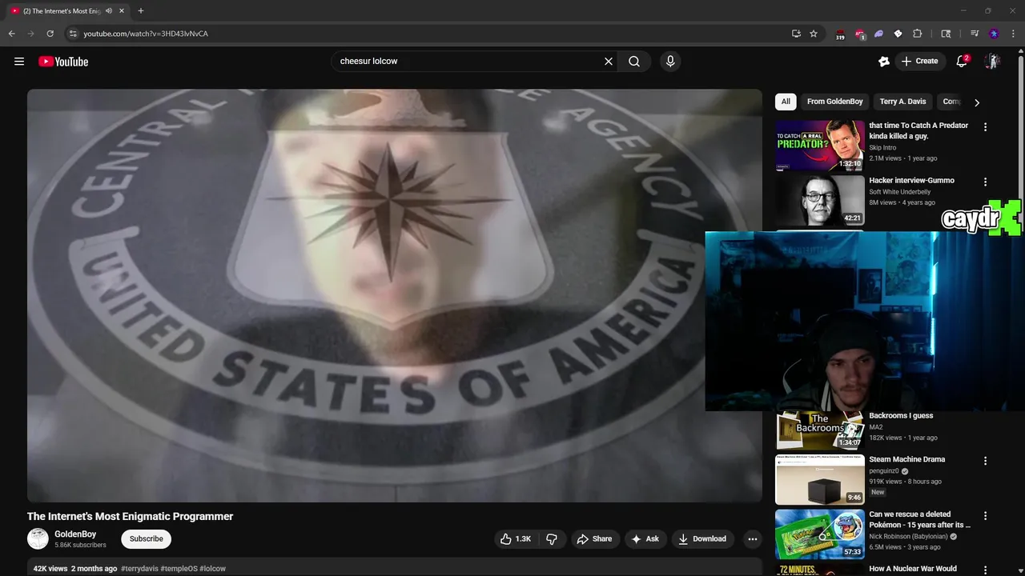The width and height of the screenshot is (1025, 576).
Task: Open the Chrome three-dot menu
Action: tap(1012, 34)
